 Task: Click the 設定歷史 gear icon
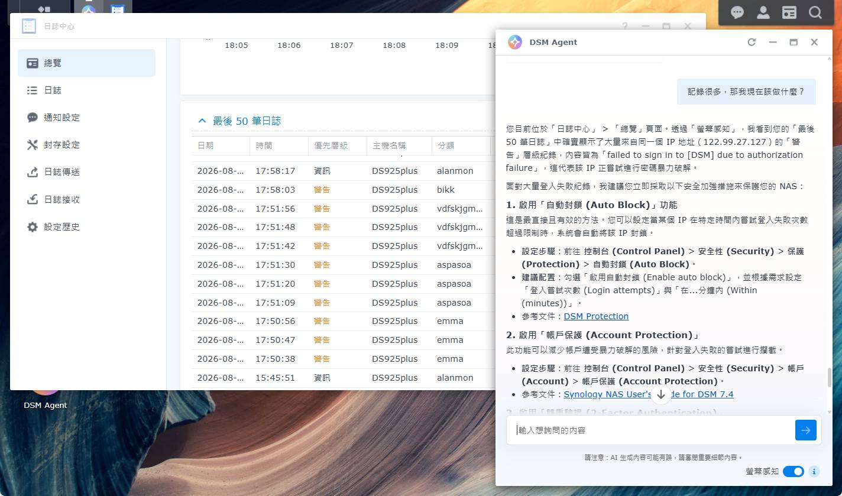[x=33, y=226]
